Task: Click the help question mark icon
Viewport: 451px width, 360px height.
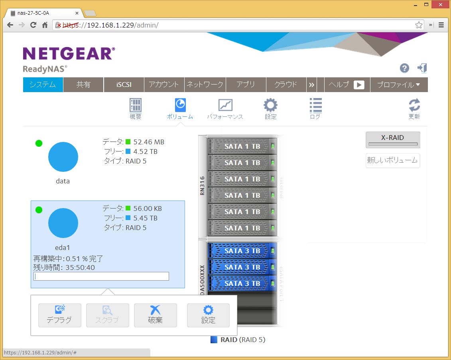Action: tap(404, 68)
